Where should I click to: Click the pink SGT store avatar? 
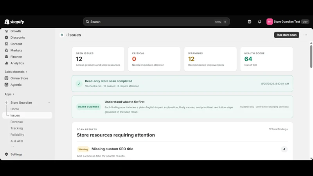(270, 22)
